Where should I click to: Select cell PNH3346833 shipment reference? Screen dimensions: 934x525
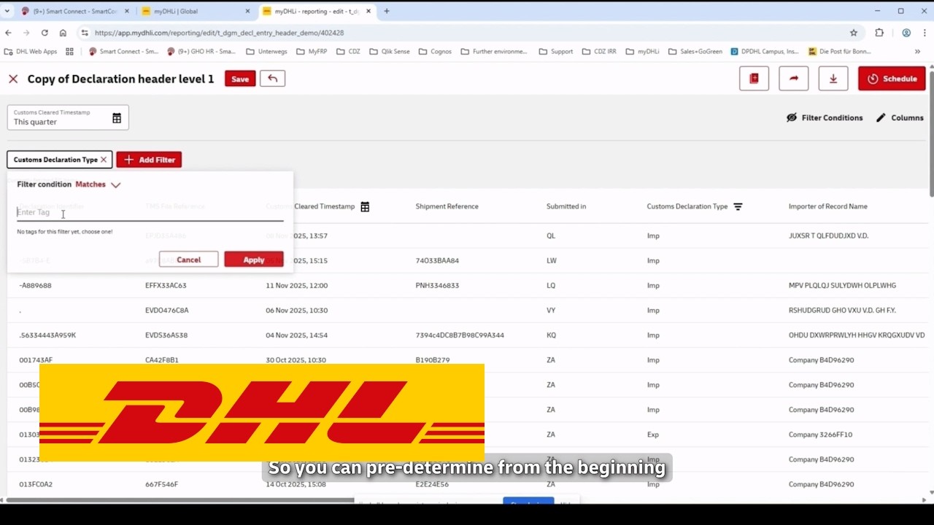point(437,285)
